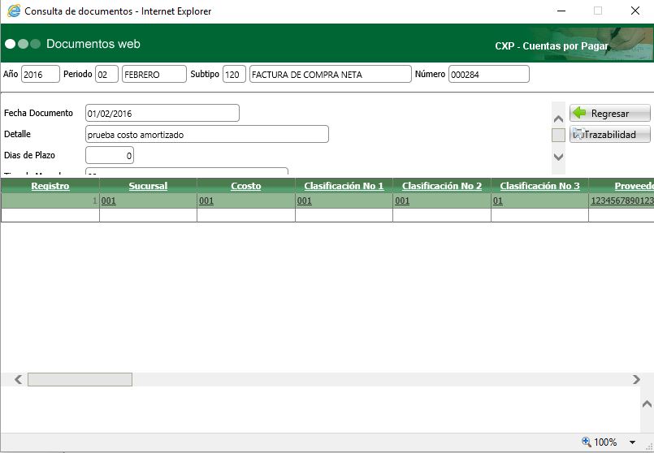
Task: Click the Detalle field prueba costo amortizado
Action: tap(207, 134)
